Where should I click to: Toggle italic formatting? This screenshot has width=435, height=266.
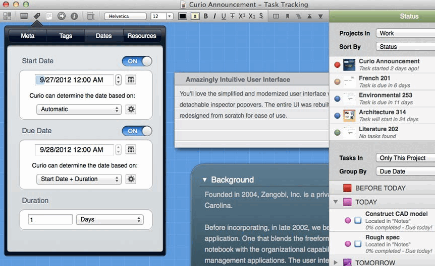pos(214,16)
